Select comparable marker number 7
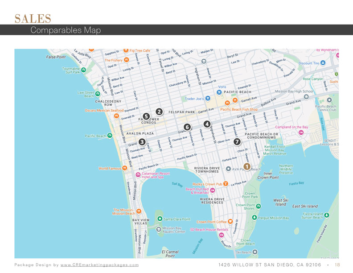 237,142
